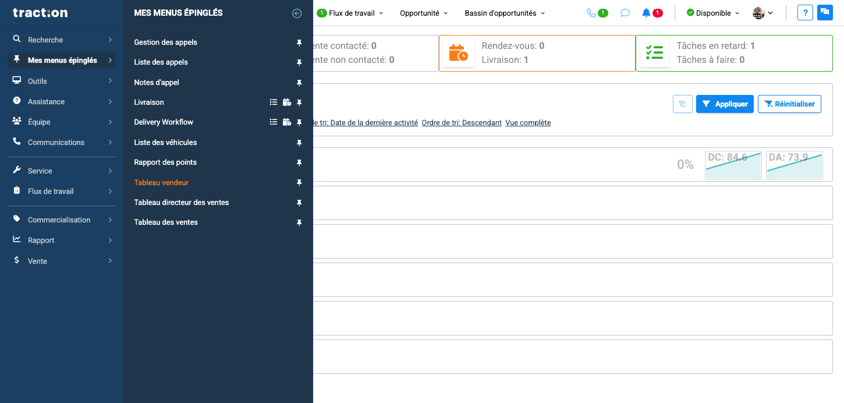Screen dimensions: 844x403
Task: Open the blue messaging button in top corner
Action: (x=825, y=13)
